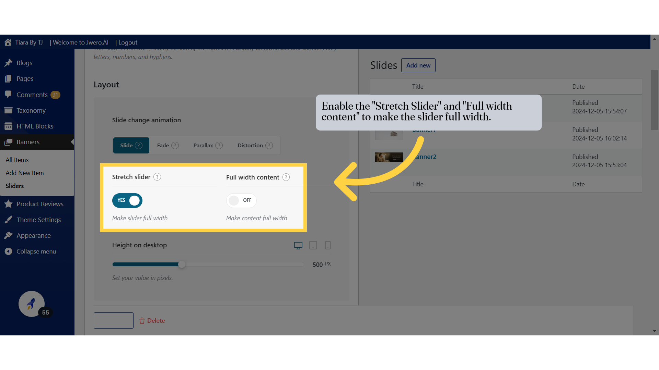Open the banner2 slide link
Screen dimensions: 659x370
[424, 157]
